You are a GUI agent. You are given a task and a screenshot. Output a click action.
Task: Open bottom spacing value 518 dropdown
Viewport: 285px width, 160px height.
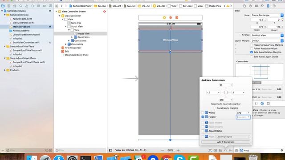pos(231,100)
